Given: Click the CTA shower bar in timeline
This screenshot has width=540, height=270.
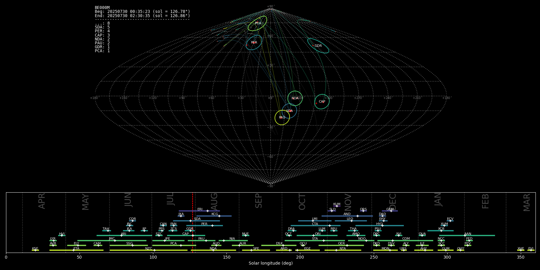Looking at the screenshot, I should 316,226.
